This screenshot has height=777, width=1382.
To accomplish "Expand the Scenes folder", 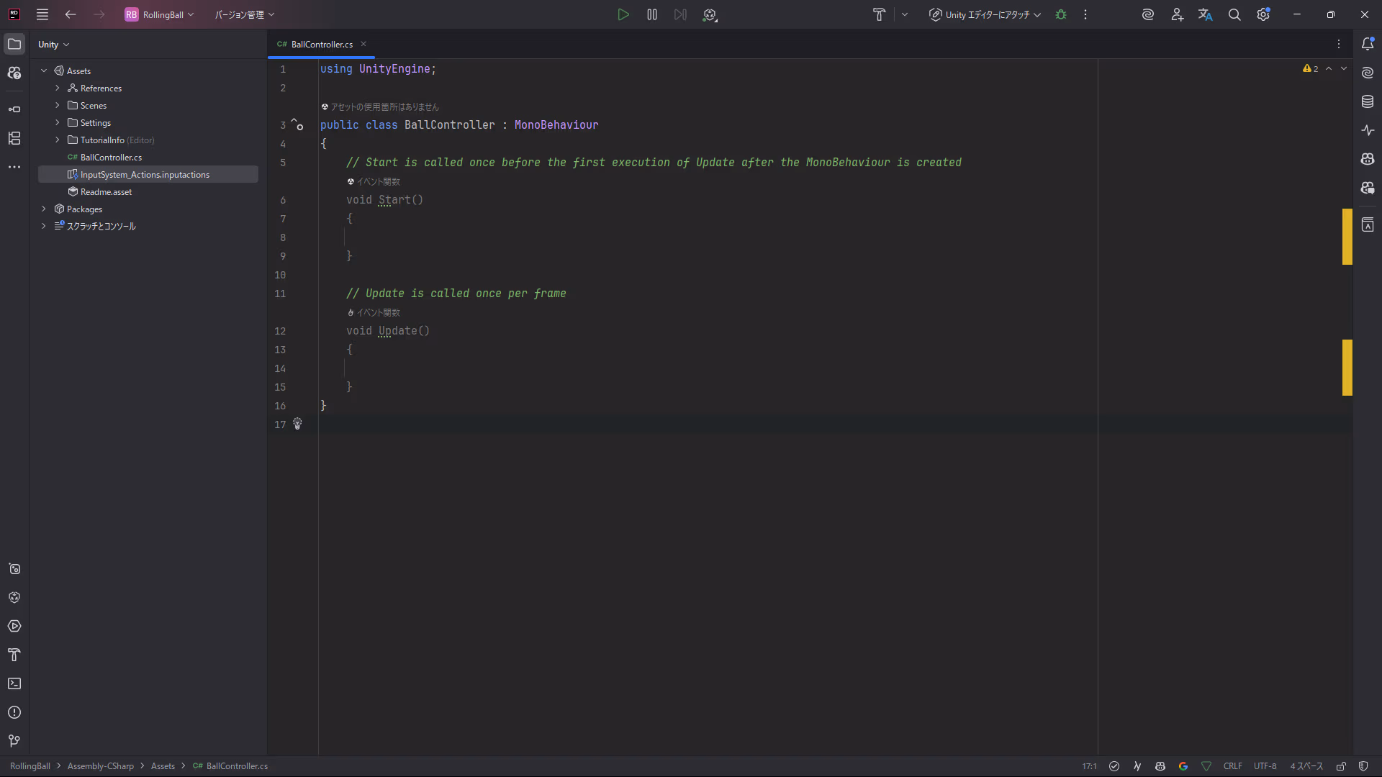I will (x=58, y=105).
